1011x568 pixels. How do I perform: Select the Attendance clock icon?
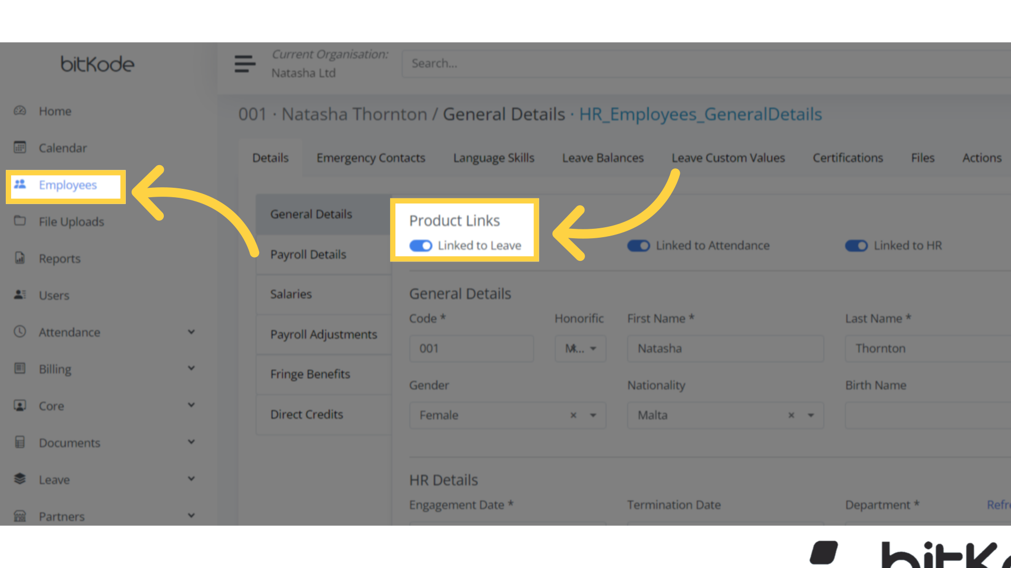(x=20, y=332)
